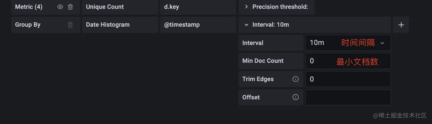Show info tooltip icon for Offset
Viewport: 432px width, 124px height.
[296, 97]
